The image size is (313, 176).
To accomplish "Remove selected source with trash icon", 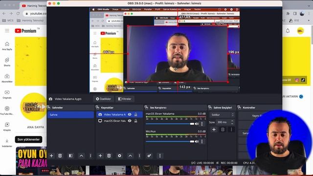I will point(109,155).
